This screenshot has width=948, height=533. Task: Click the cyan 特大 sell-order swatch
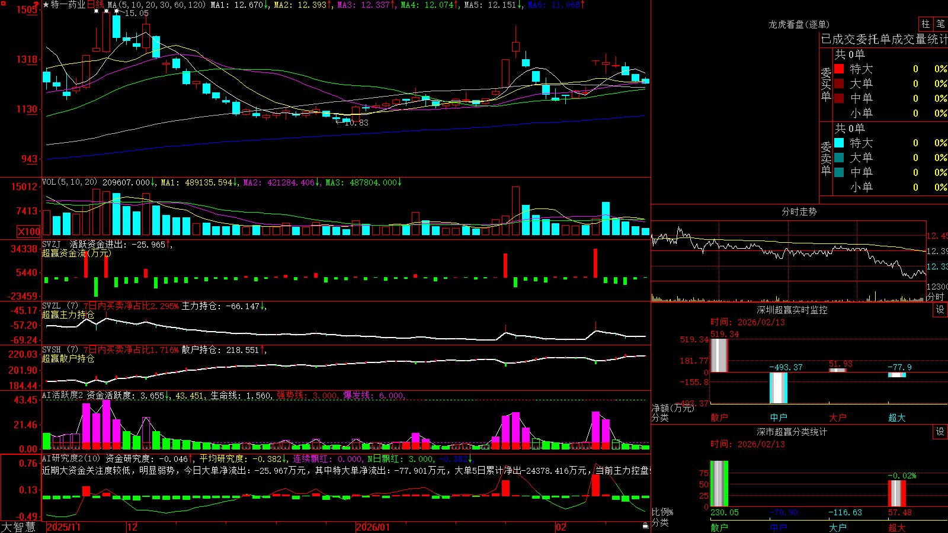coord(839,143)
